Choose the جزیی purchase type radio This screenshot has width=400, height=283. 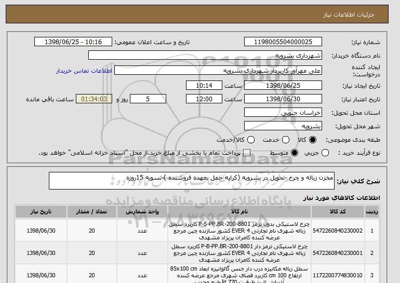325,153
